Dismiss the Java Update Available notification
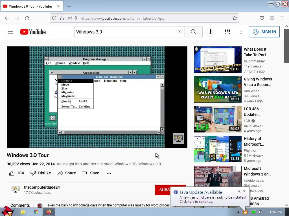 tap(244, 191)
